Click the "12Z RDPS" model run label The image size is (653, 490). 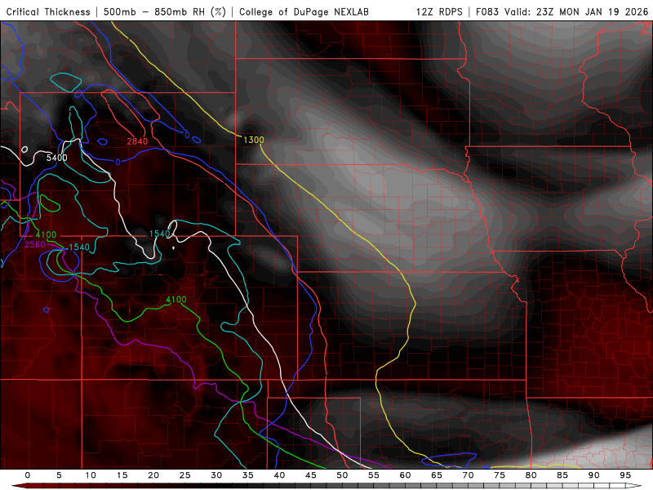coord(439,11)
